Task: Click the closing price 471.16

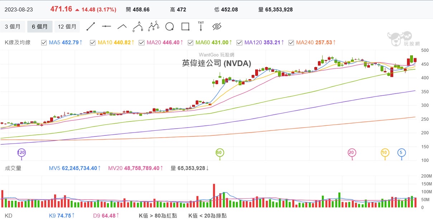Action: (61, 9)
